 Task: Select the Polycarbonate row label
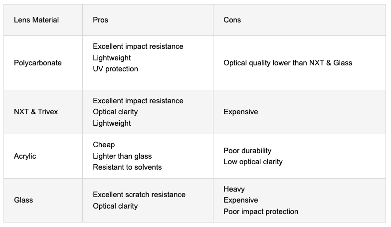point(38,63)
